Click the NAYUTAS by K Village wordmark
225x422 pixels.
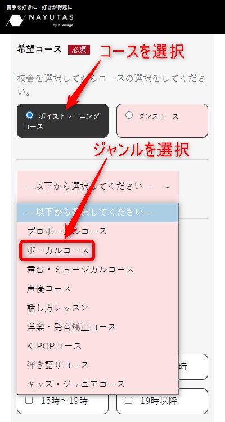tap(51, 20)
